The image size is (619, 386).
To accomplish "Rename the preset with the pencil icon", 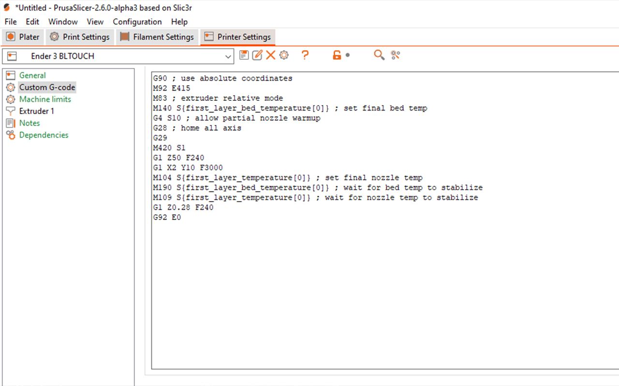I will pos(257,55).
